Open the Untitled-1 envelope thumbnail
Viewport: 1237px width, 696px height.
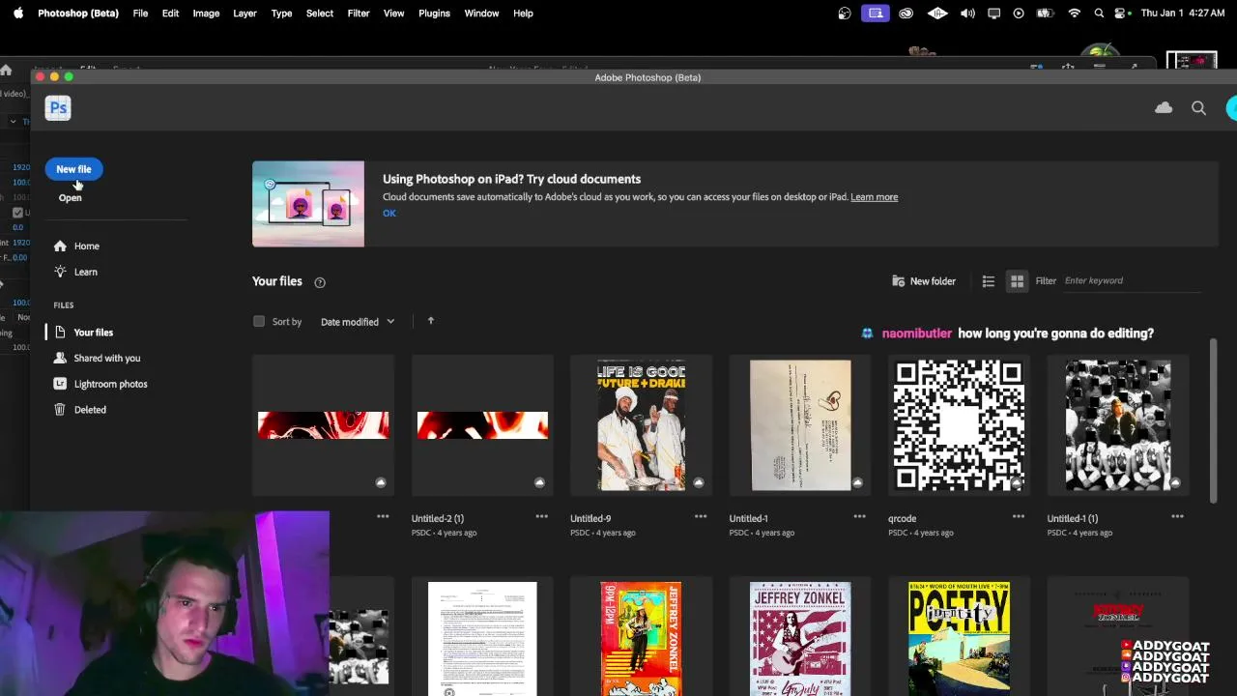point(800,425)
